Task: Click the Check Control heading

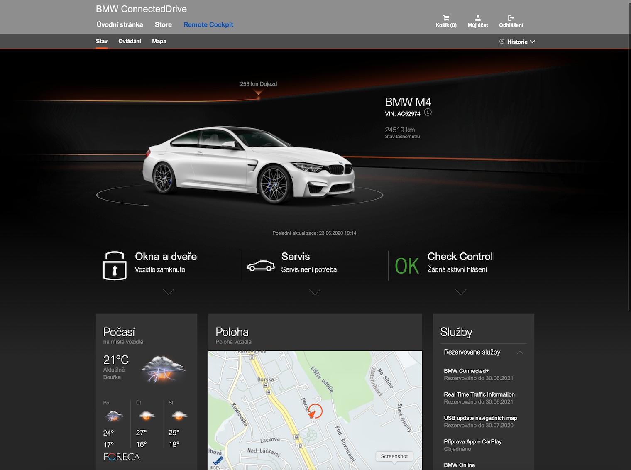Action: 460,257
